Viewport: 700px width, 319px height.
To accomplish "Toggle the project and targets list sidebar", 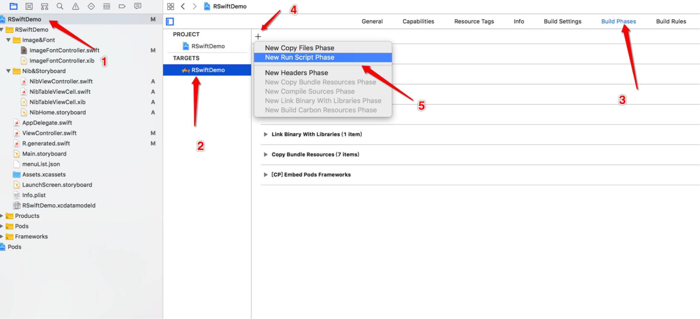I will click(x=170, y=22).
